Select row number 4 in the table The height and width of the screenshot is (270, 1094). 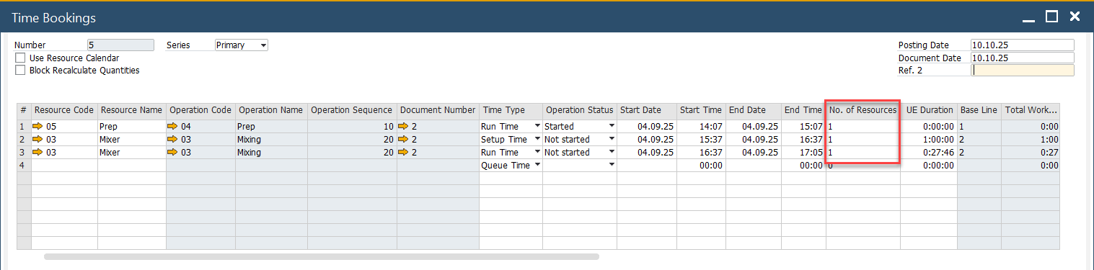[x=24, y=165]
